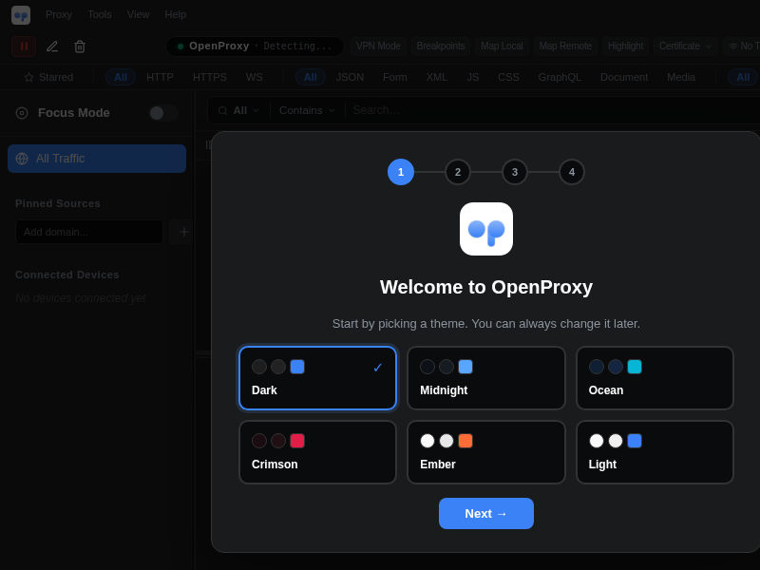This screenshot has height=570, width=760.
Task: Open Map Local
Action: click(x=502, y=46)
